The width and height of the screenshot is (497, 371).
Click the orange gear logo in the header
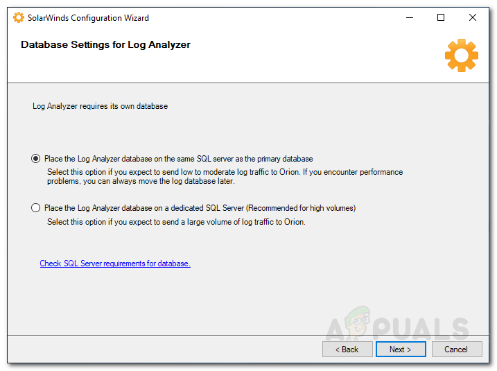[x=461, y=55]
